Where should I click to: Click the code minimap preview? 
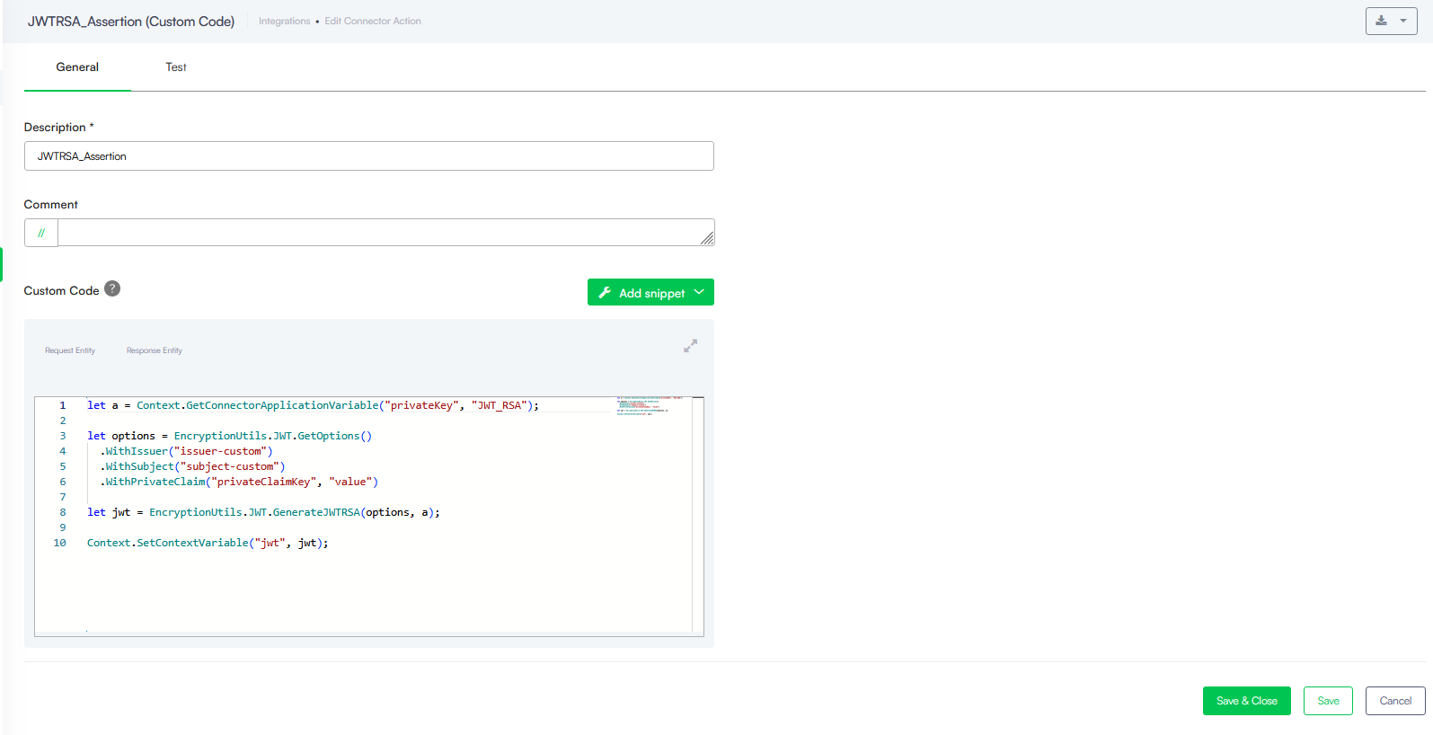coord(650,406)
